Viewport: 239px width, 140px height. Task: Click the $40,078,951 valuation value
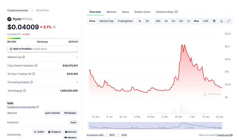70,66
